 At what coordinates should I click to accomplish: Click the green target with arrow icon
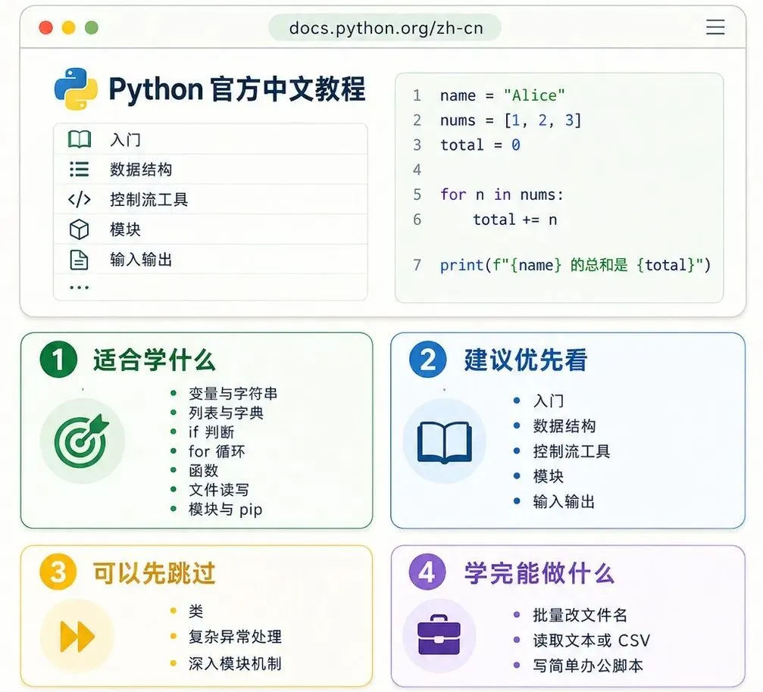83,441
